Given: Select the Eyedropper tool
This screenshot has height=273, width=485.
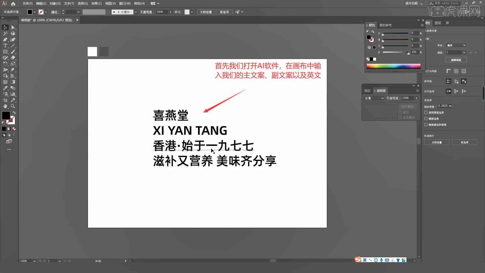Looking at the screenshot, I should tap(5, 88).
